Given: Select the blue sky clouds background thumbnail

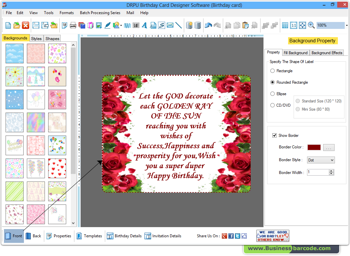Looking at the screenshot, I should coord(14,53).
